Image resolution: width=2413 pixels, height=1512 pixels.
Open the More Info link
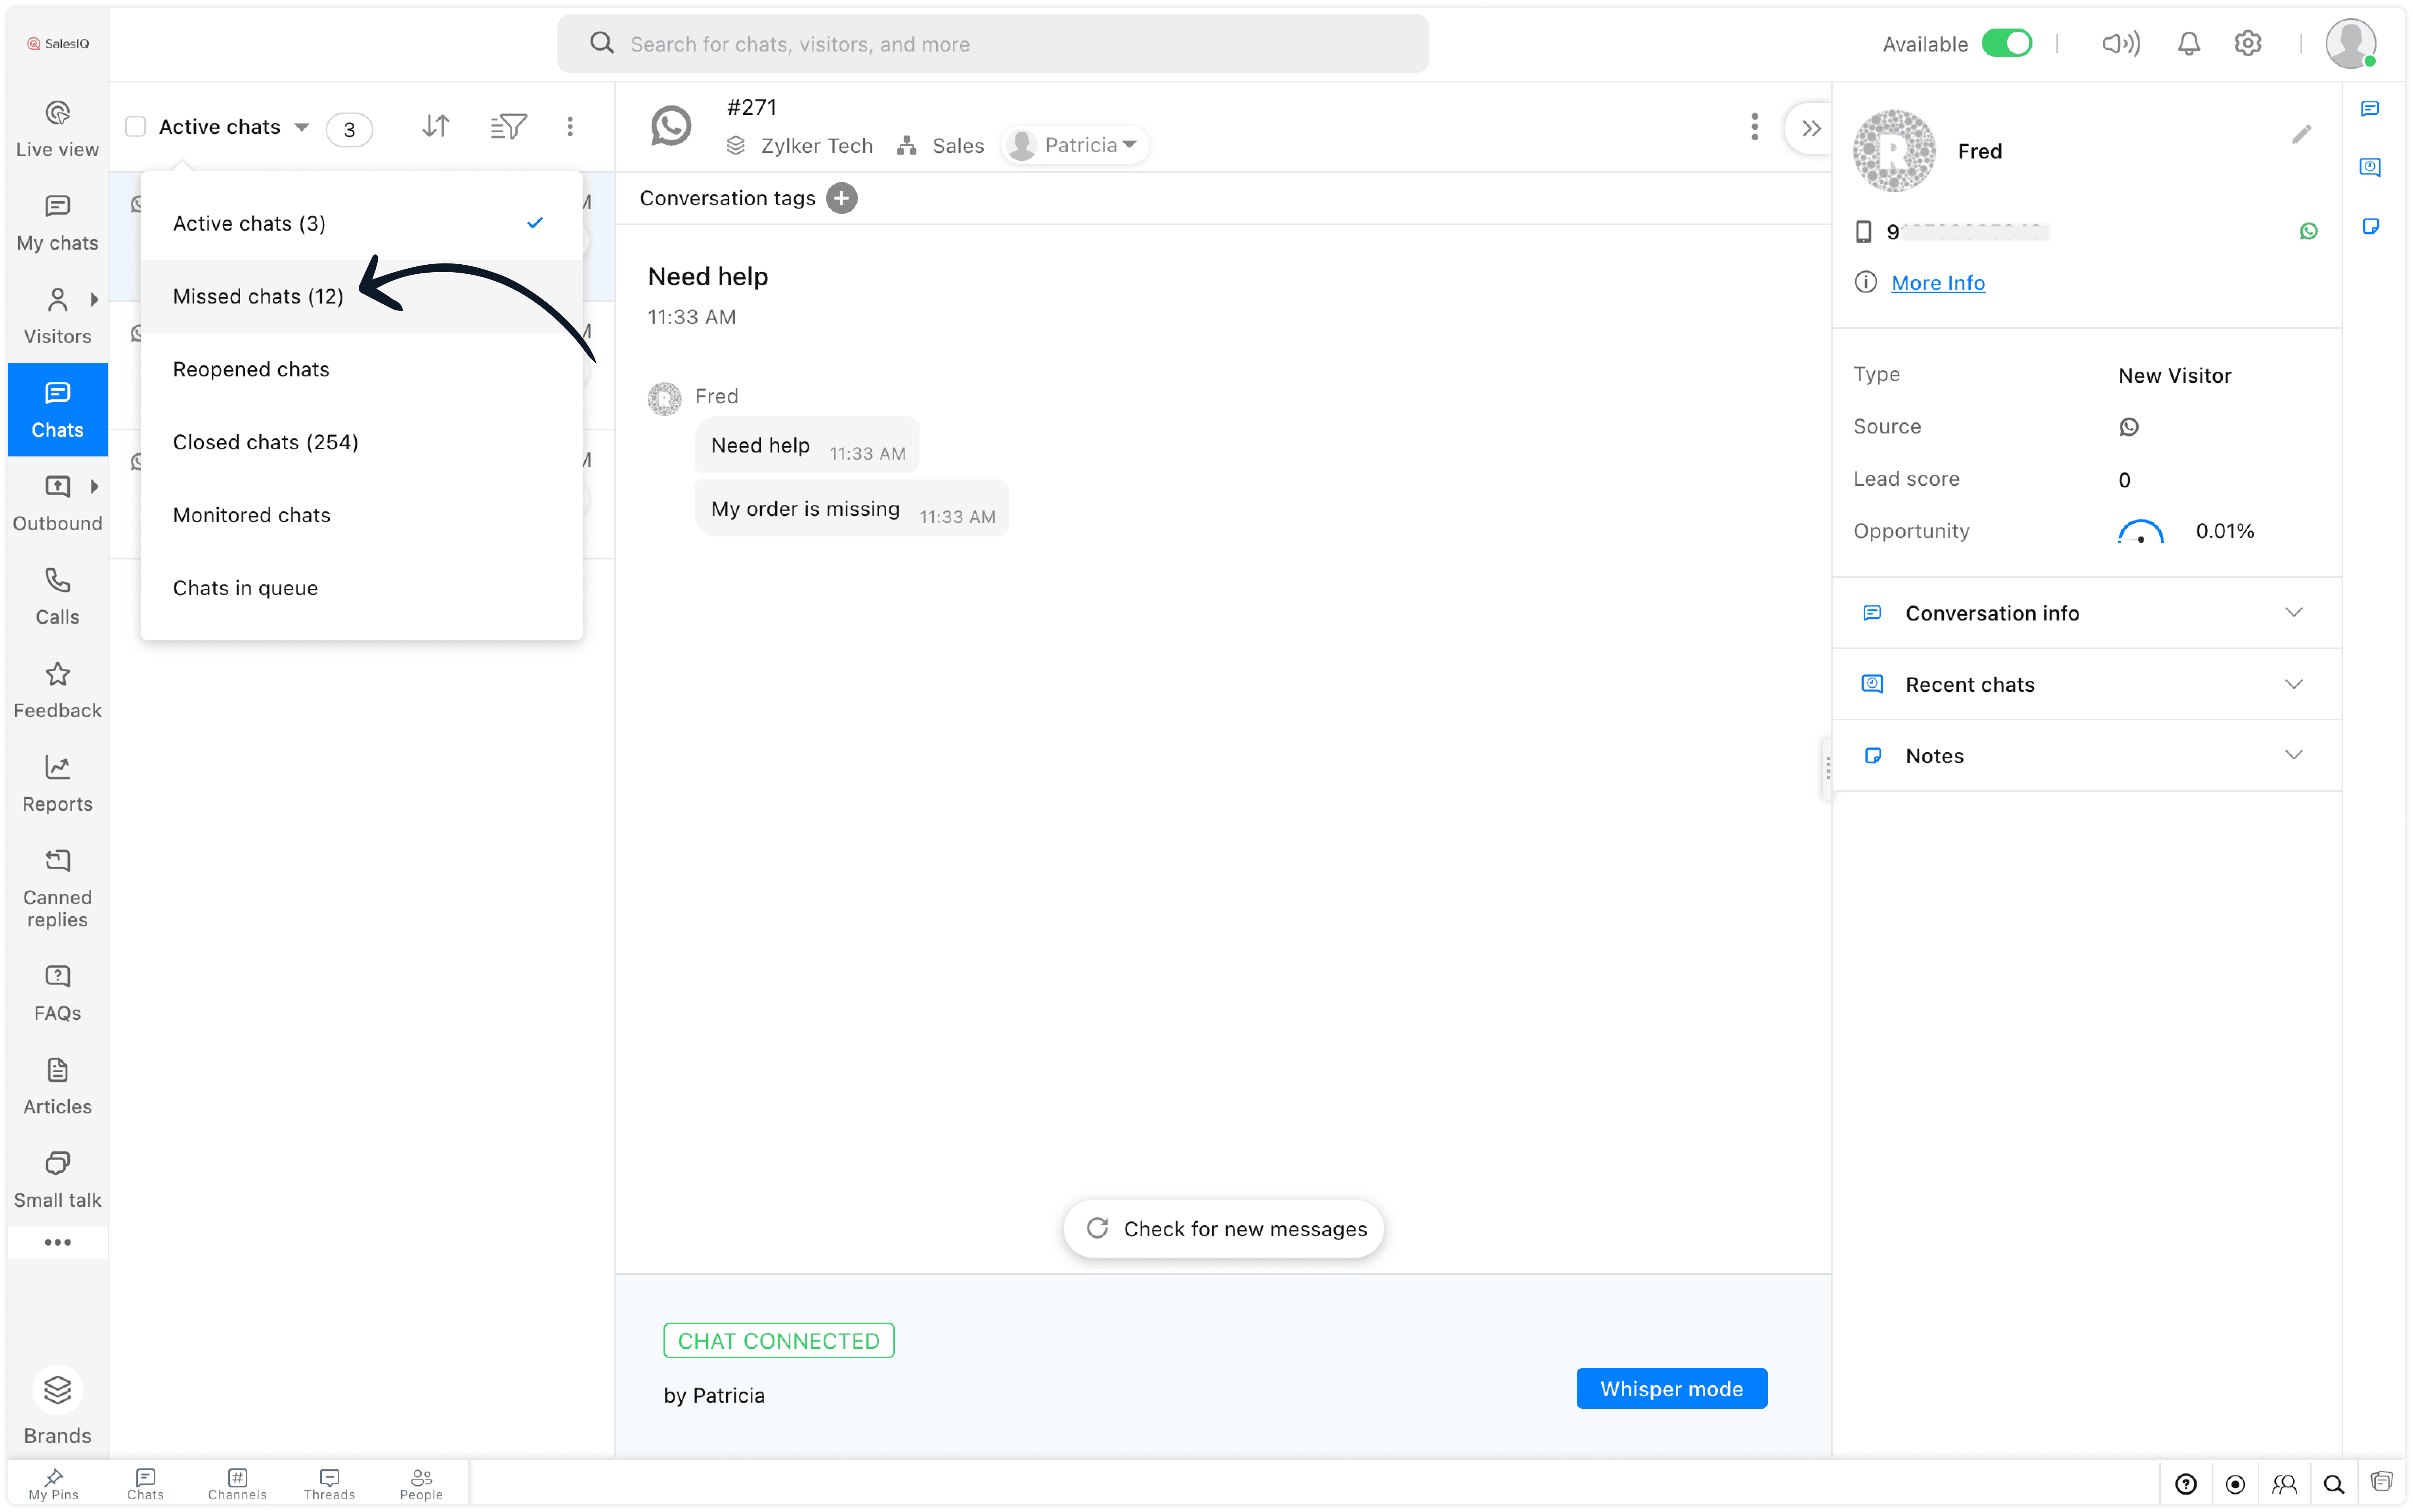1937,283
